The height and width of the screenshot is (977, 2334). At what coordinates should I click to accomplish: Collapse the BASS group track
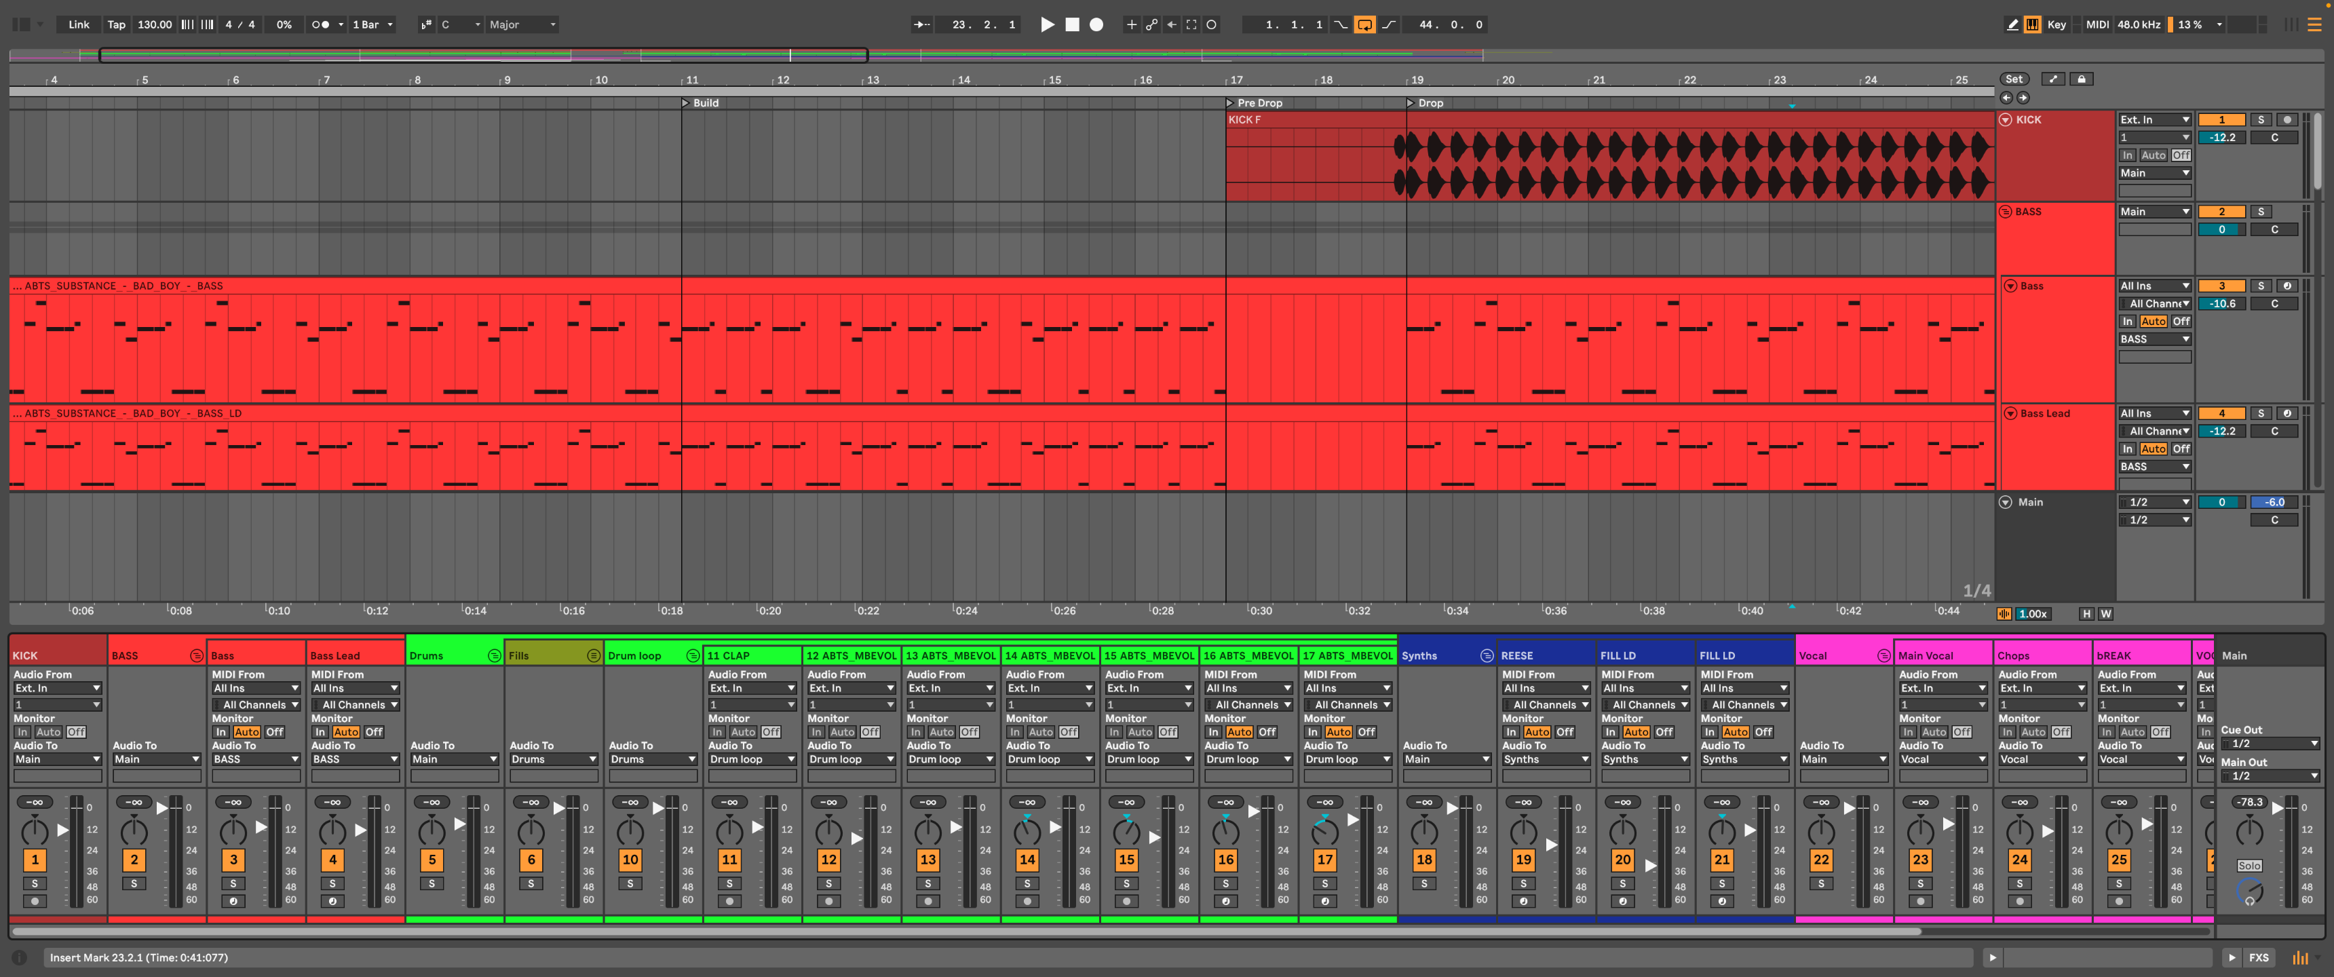2005,212
